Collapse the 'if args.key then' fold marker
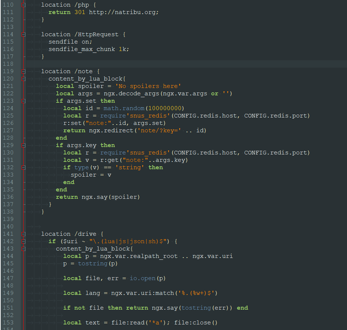Screen dimensions: 347x330 23,145
